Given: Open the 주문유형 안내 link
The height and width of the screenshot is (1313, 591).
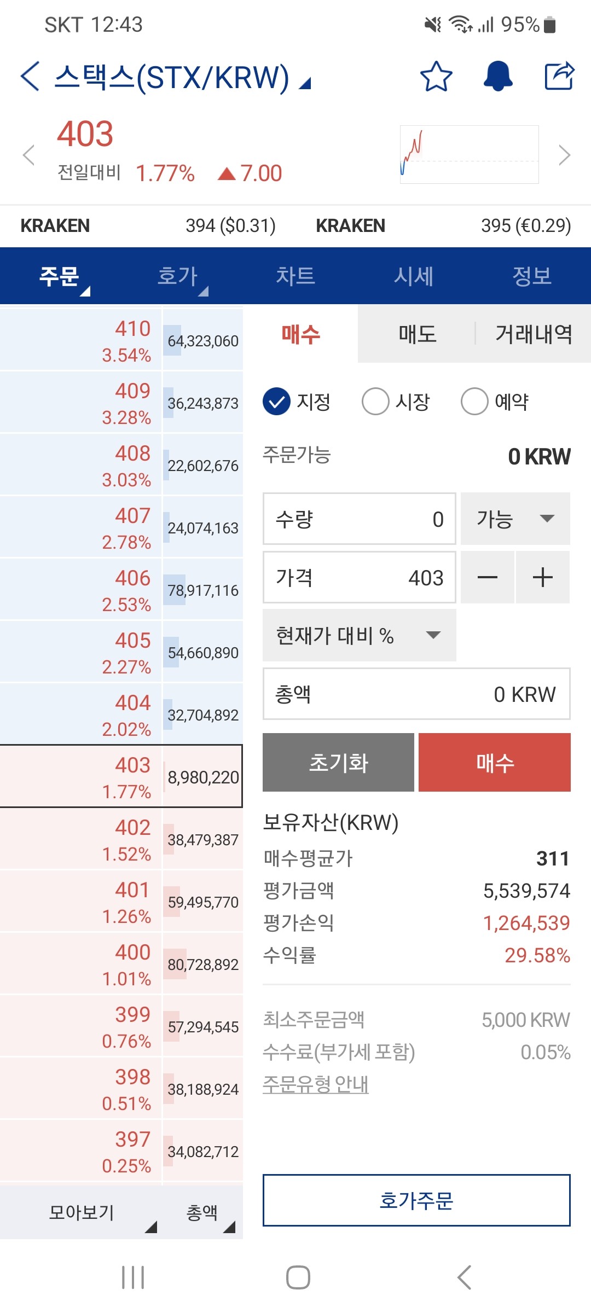Looking at the screenshot, I should [x=316, y=1084].
